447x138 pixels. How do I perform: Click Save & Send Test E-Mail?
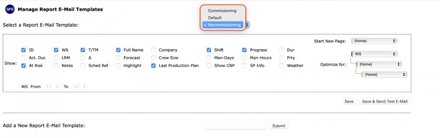coord(385,101)
